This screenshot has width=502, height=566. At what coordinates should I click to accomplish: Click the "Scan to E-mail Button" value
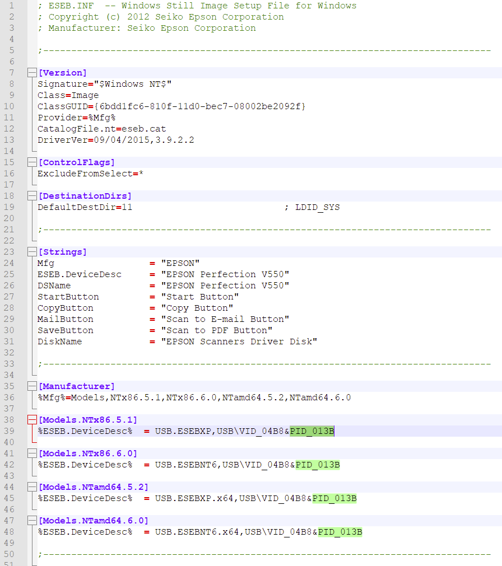coord(225,319)
